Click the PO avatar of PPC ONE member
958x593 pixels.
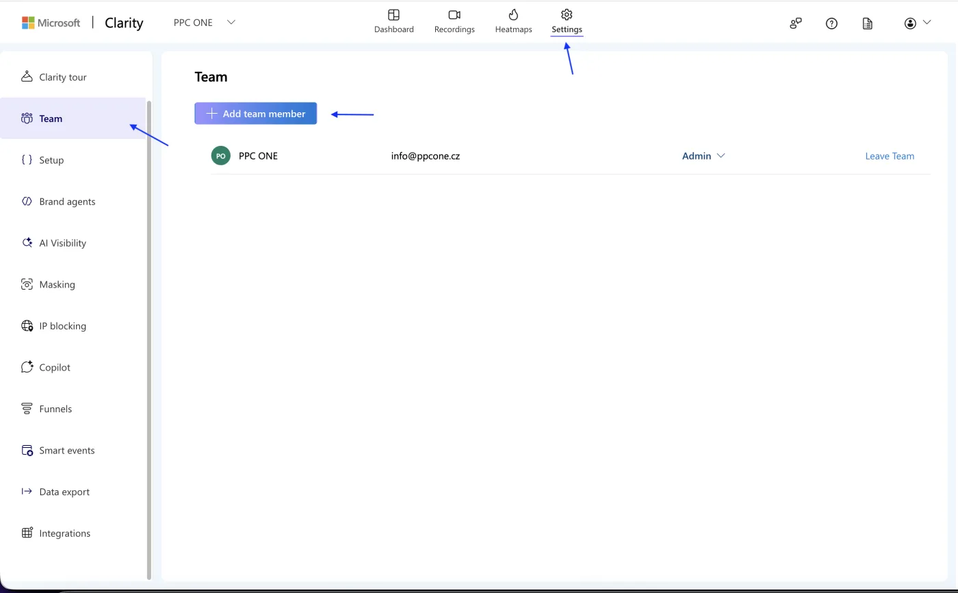tap(220, 156)
